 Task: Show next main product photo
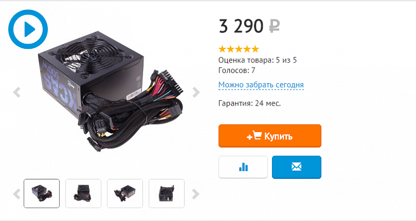[x=196, y=93]
